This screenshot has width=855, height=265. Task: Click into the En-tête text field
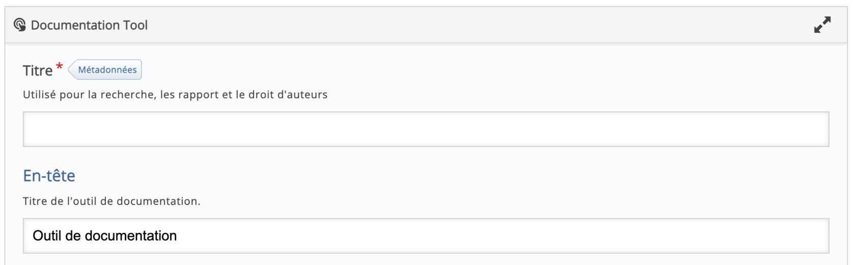(425, 235)
